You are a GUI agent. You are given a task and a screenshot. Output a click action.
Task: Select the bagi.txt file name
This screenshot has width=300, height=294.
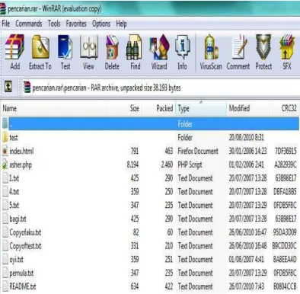pos(18,219)
